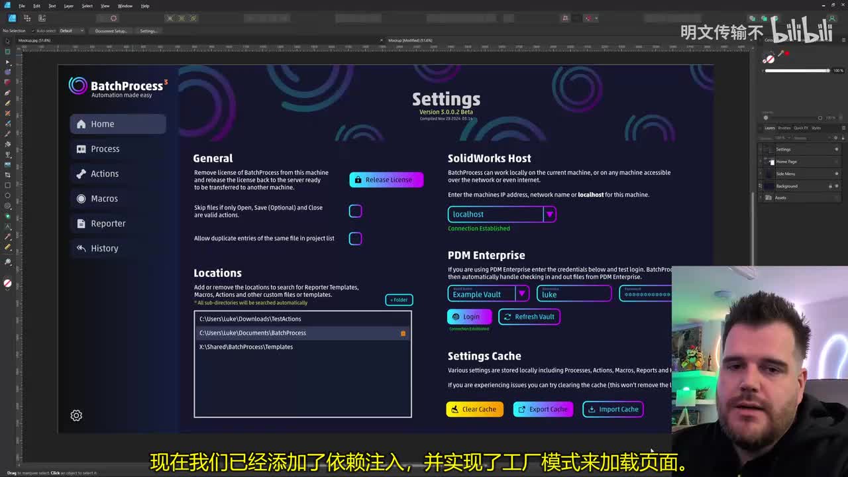The image size is (848, 477).
Task: Click the + Folder button
Action: [399, 300]
